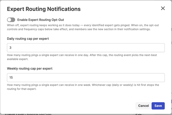The width and height of the screenshot is (172, 115).
Task: Click the weekly cap help text
Action: click(83, 87)
